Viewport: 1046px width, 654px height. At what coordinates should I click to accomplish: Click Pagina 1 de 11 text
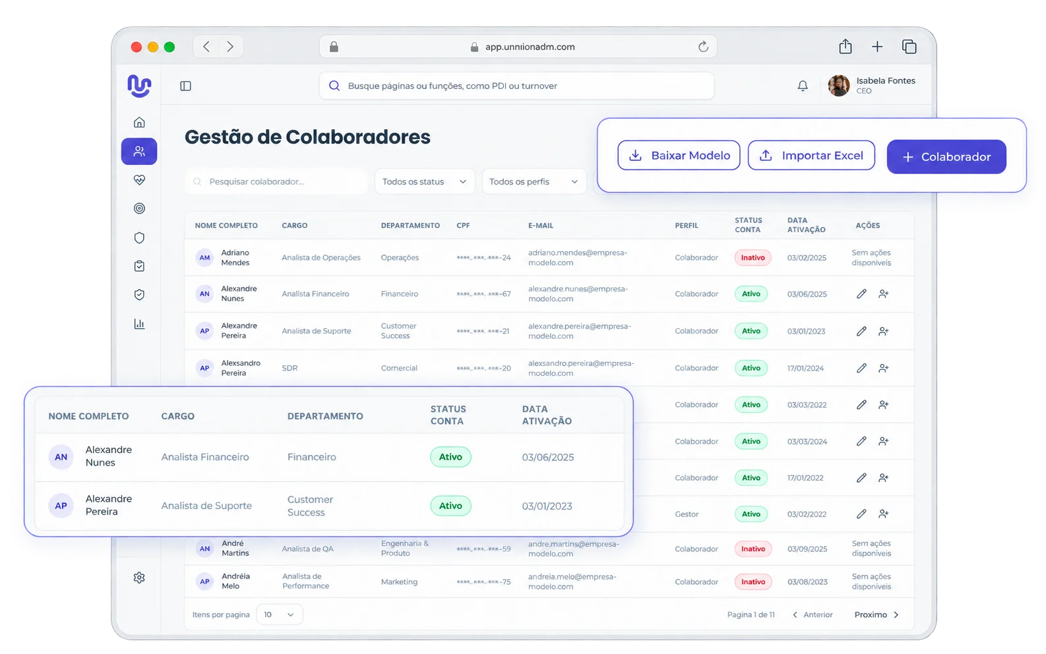pos(751,614)
